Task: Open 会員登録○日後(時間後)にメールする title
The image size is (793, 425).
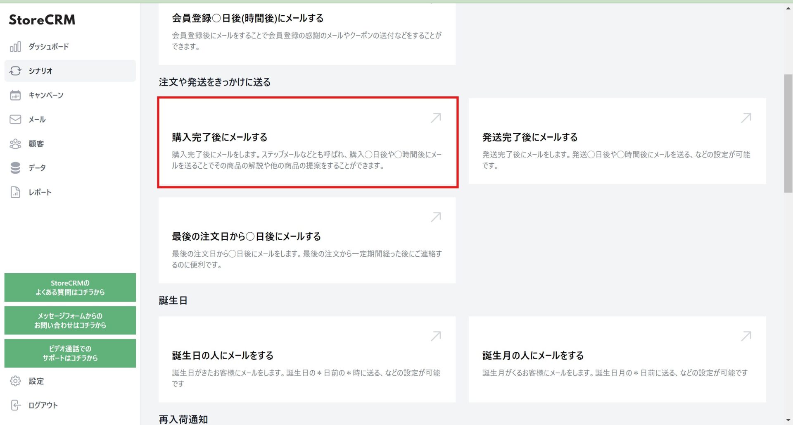Action: [248, 18]
